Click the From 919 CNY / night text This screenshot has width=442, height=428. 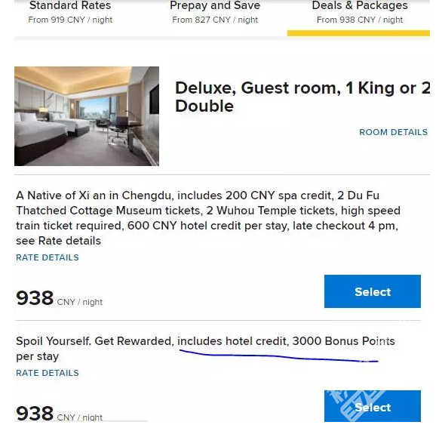[x=70, y=20]
